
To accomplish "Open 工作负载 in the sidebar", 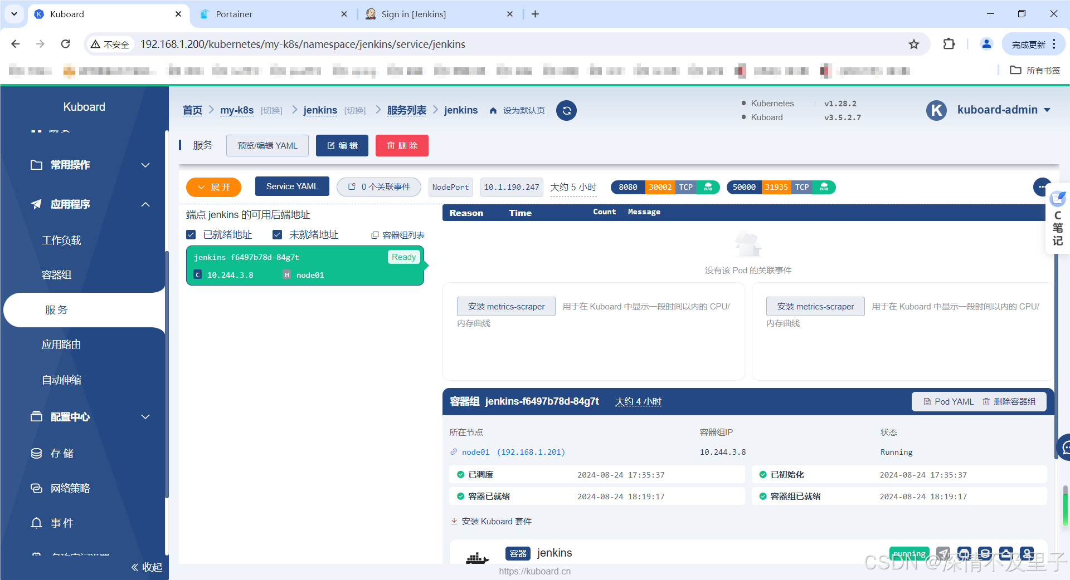I will [x=61, y=240].
